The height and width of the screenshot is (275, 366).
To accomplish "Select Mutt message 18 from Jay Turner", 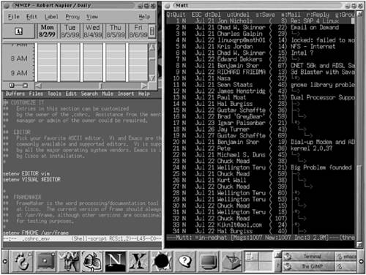I will [261, 129].
